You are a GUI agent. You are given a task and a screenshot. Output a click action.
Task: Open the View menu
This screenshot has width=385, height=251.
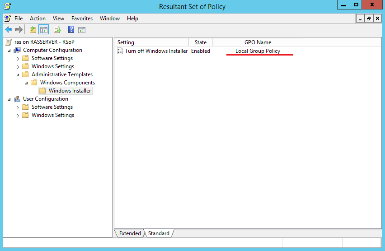(58, 19)
